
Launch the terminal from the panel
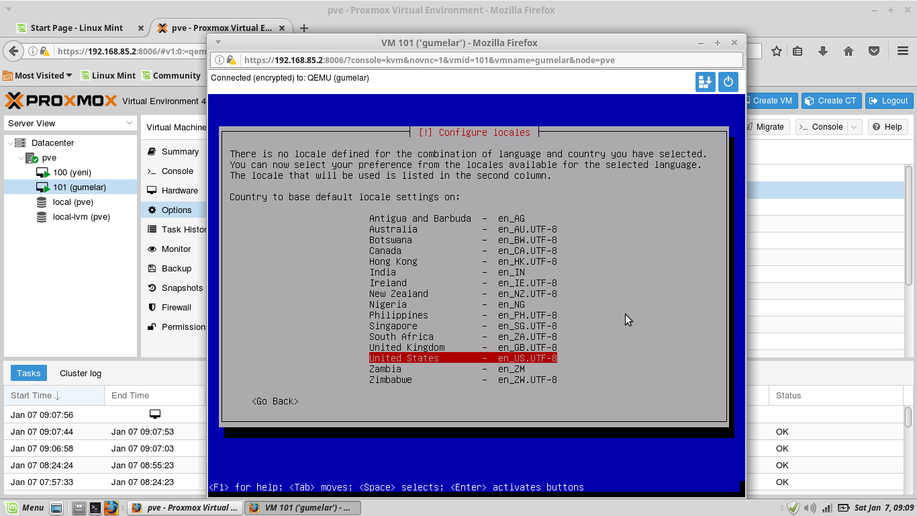coord(95,508)
